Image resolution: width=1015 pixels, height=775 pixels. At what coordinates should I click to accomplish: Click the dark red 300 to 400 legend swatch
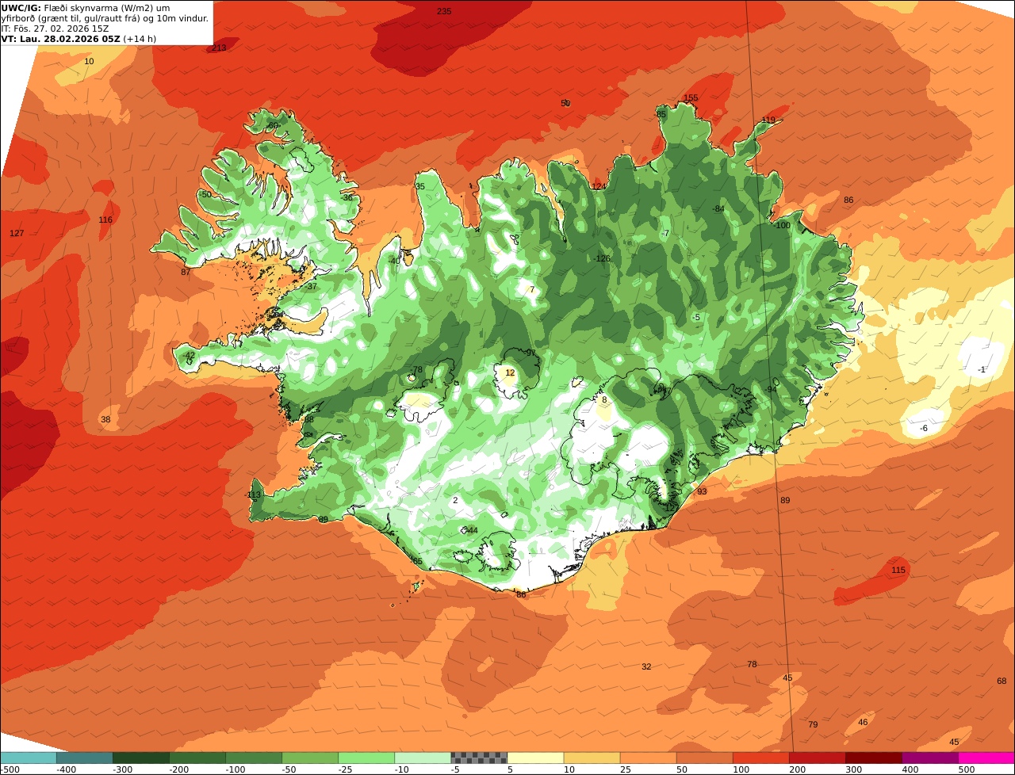pyautogui.click(x=874, y=758)
